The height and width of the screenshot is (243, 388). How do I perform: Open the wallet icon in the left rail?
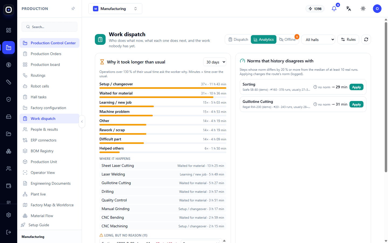pos(9,186)
